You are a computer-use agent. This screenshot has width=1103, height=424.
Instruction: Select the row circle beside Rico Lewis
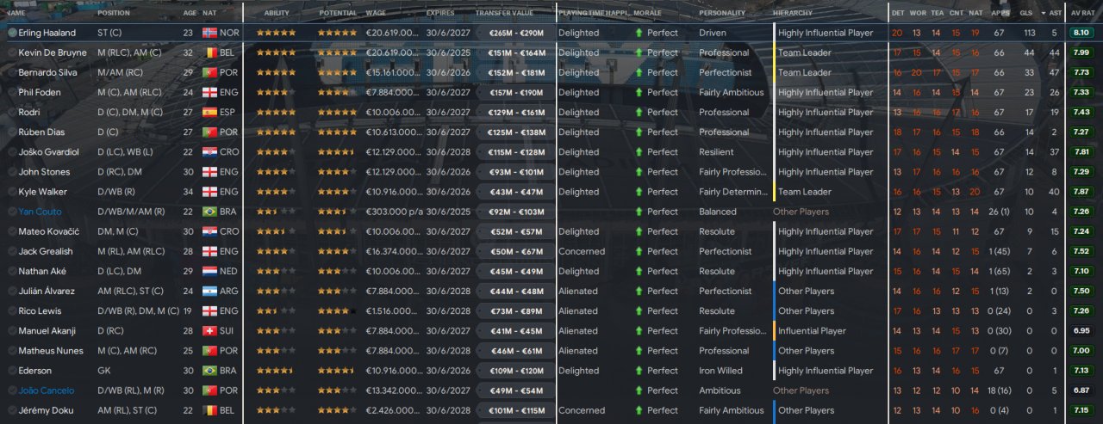coord(12,310)
